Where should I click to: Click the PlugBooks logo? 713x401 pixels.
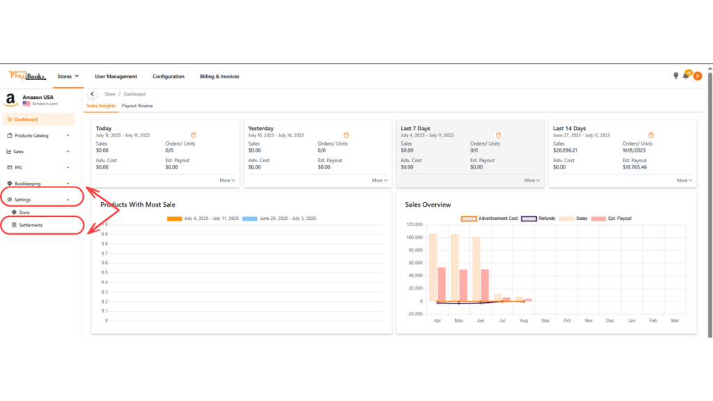pyautogui.click(x=27, y=75)
